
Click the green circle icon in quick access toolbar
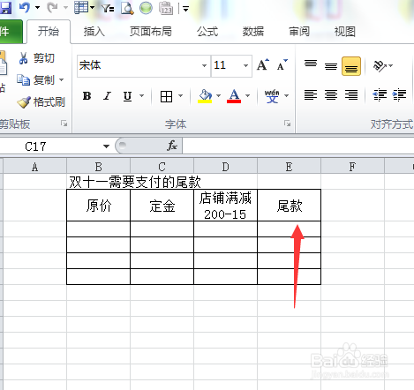coord(146,8)
